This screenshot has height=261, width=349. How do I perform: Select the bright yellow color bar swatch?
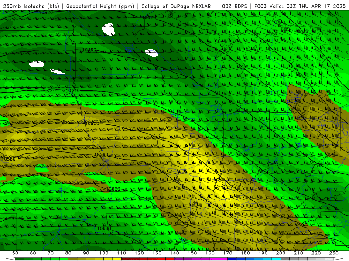[x=117, y=258]
